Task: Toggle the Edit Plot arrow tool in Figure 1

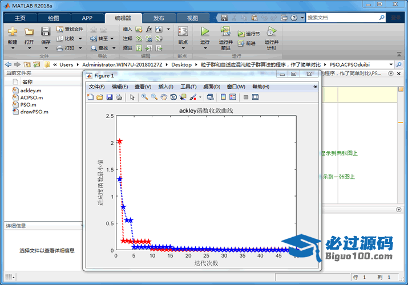Action: (132, 97)
